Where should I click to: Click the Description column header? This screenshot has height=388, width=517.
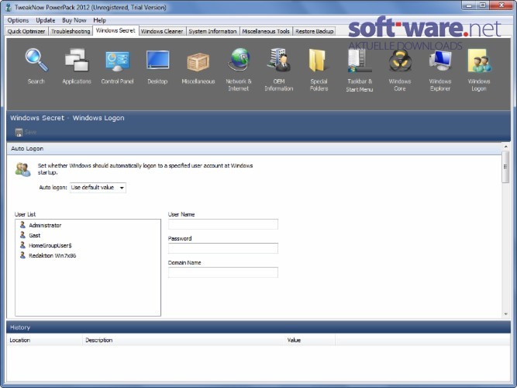click(184, 340)
